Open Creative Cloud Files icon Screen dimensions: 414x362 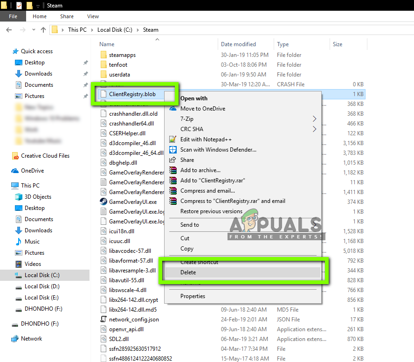tap(15, 156)
